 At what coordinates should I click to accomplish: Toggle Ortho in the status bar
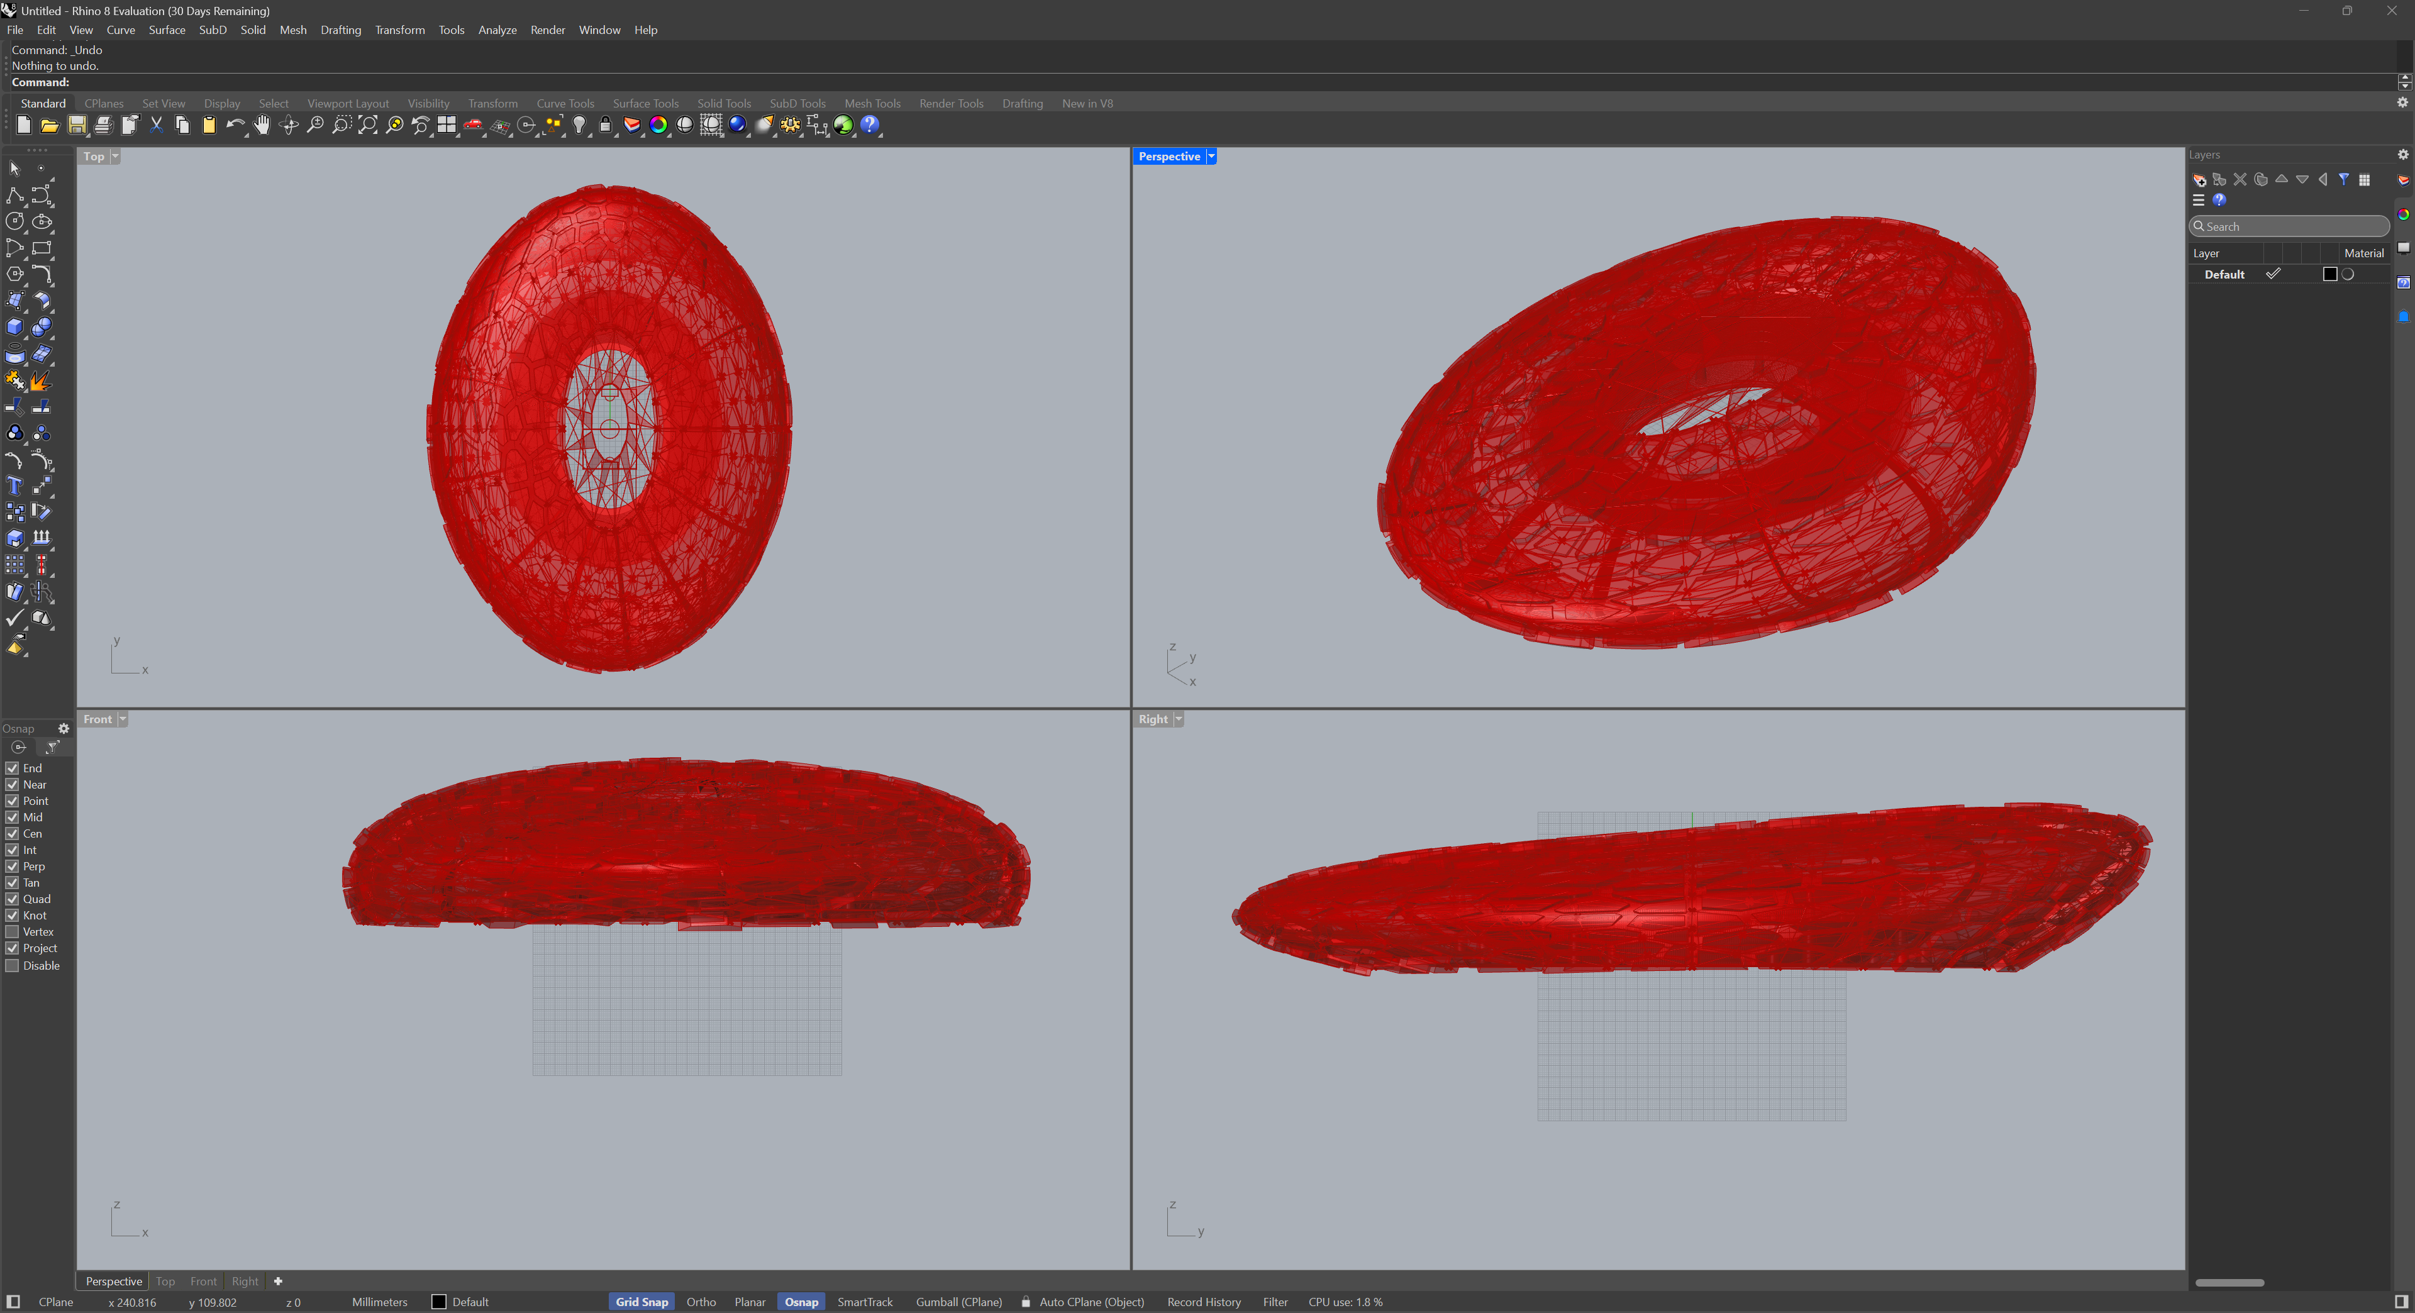(x=701, y=1302)
